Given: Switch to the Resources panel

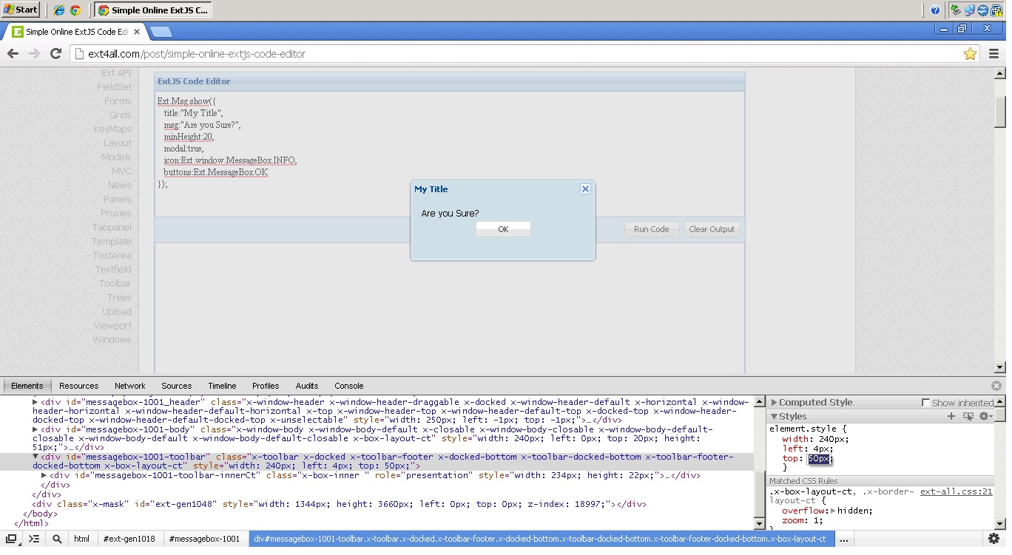Looking at the screenshot, I should click(x=78, y=386).
